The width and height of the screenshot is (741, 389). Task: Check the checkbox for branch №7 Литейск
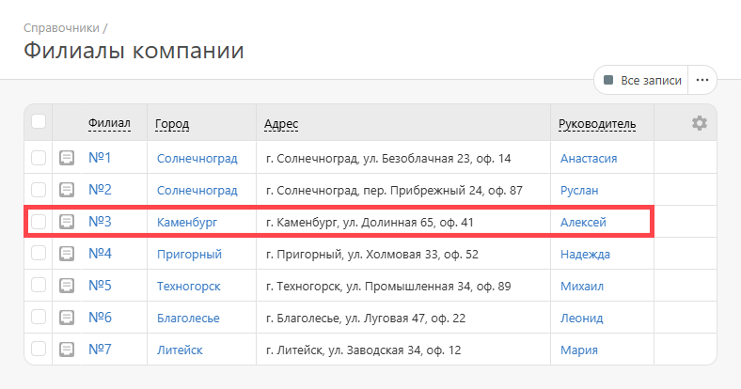pyautogui.click(x=39, y=349)
